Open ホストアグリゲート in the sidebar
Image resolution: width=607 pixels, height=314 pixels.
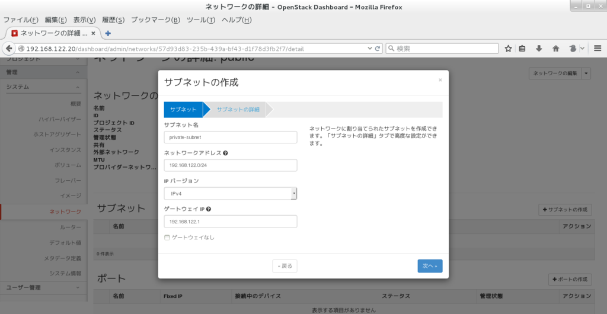57,134
